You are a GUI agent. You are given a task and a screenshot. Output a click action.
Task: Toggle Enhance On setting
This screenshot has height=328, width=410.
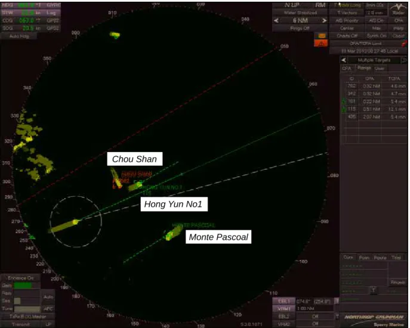click(20, 278)
